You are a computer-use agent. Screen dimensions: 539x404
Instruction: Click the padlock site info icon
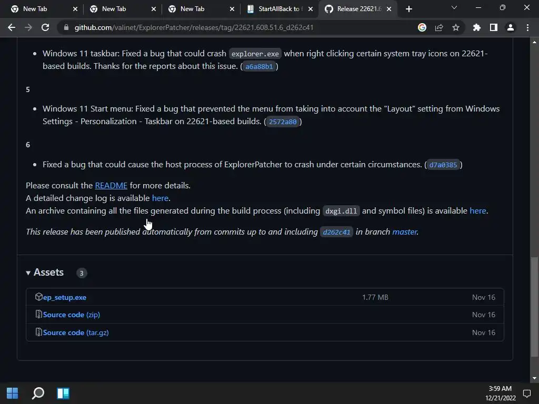tap(66, 27)
